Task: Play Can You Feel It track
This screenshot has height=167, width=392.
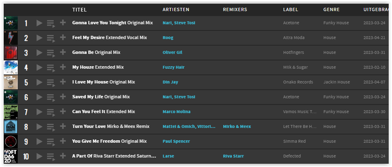Action: click(39, 111)
